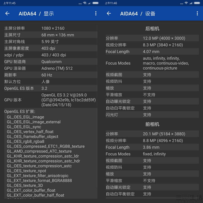Open overflow menu on 设备 screen
This screenshot has height=203, width=203.
[197, 13]
